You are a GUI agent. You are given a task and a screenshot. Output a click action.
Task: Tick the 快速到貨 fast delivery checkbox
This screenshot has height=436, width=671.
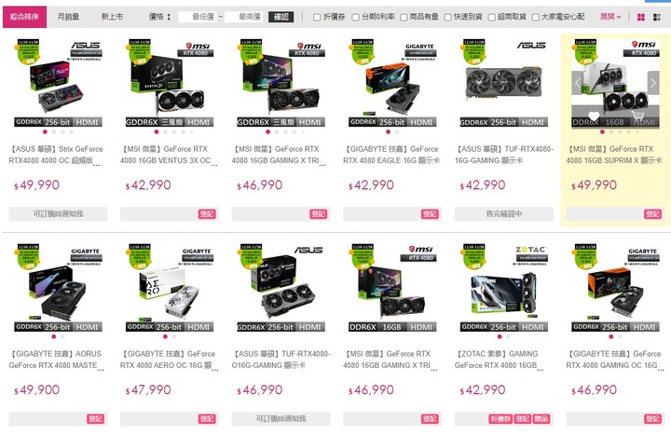pos(447,17)
